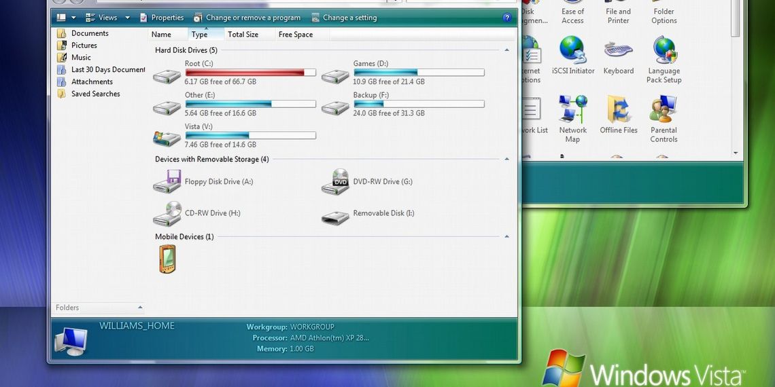Click the Mobile Devices (1) heading

point(184,236)
